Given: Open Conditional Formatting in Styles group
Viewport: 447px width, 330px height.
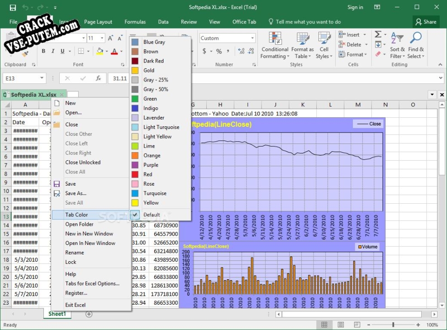Looking at the screenshot, I should point(275,46).
